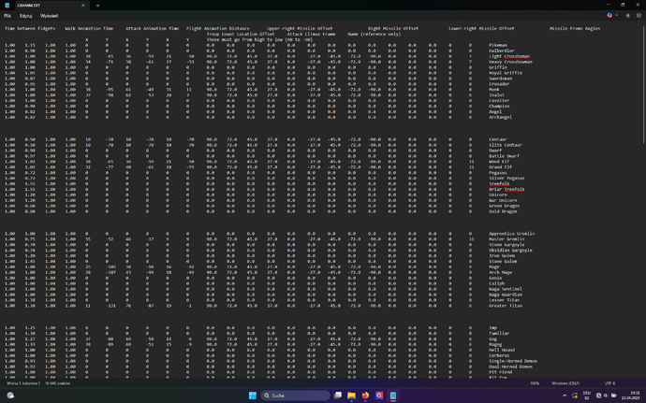Select the CRANIM.TXT tab
Image resolution: width=646 pixels, height=403 pixels.
point(51,6)
